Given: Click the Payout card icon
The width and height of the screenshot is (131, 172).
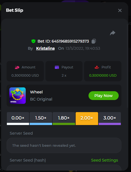Looking at the screenshot, I should [x=57, y=67].
